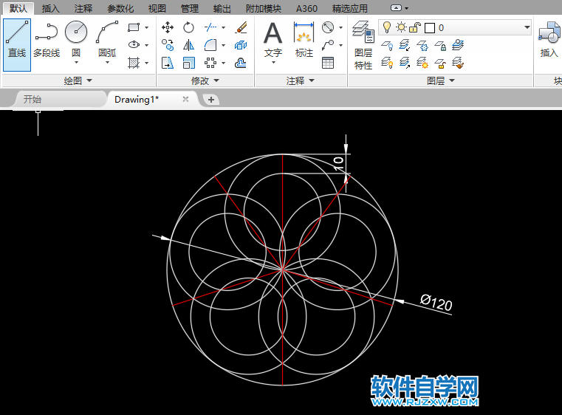Click the Rotate tool icon
The image size is (562, 415).
tap(189, 27)
